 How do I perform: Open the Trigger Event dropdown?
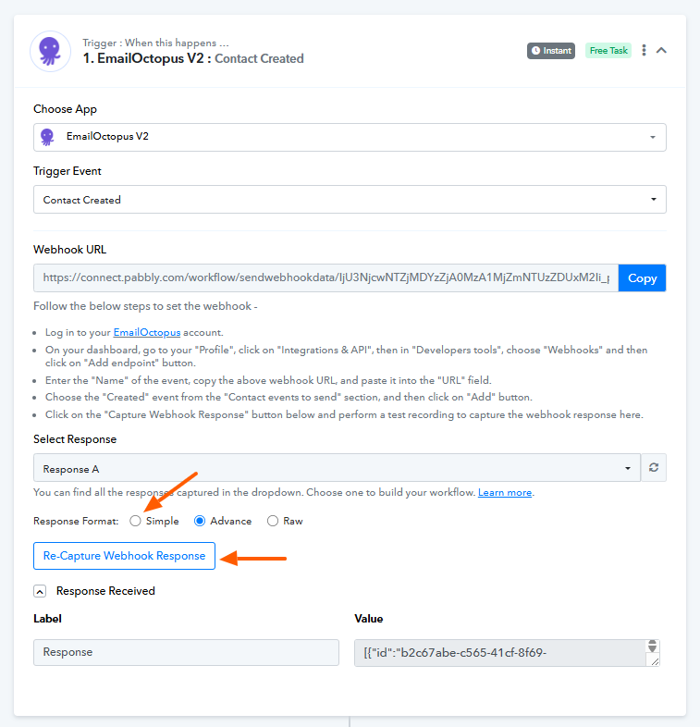point(350,200)
